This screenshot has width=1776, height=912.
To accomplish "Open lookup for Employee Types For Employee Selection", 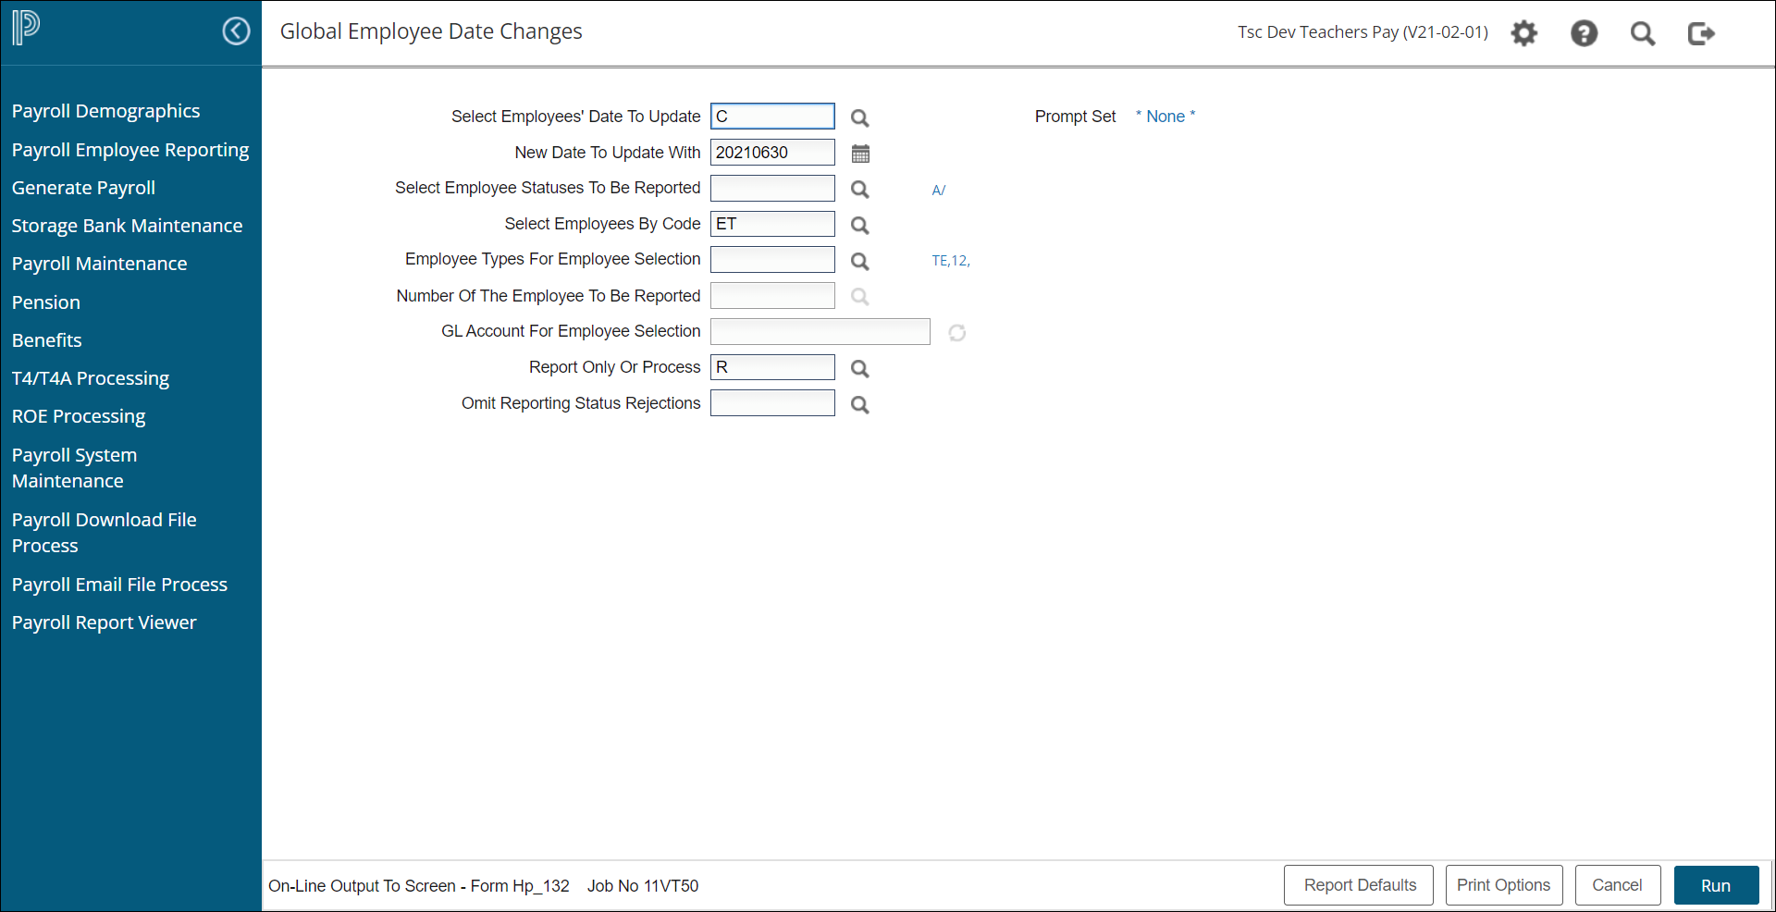I will click(859, 262).
